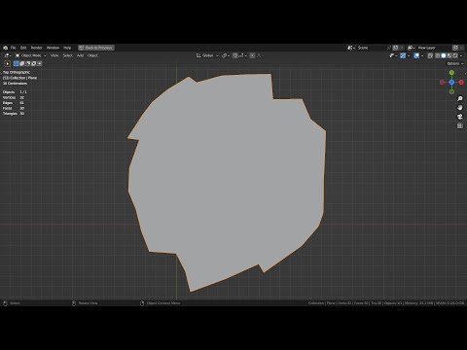Open the viewport Add menu
The height and width of the screenshot is (350, 467).
tap(80, 55)
